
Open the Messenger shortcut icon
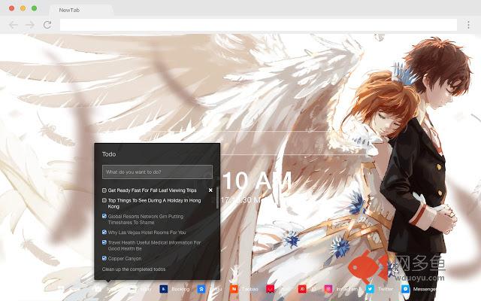(x=406, y=288)
